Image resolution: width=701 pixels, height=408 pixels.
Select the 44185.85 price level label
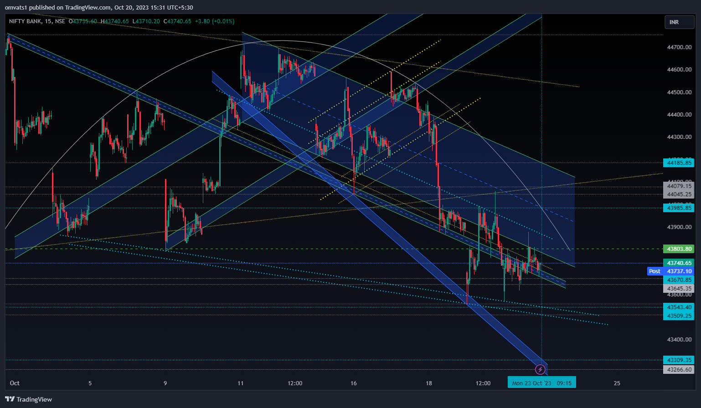point(679,163)
